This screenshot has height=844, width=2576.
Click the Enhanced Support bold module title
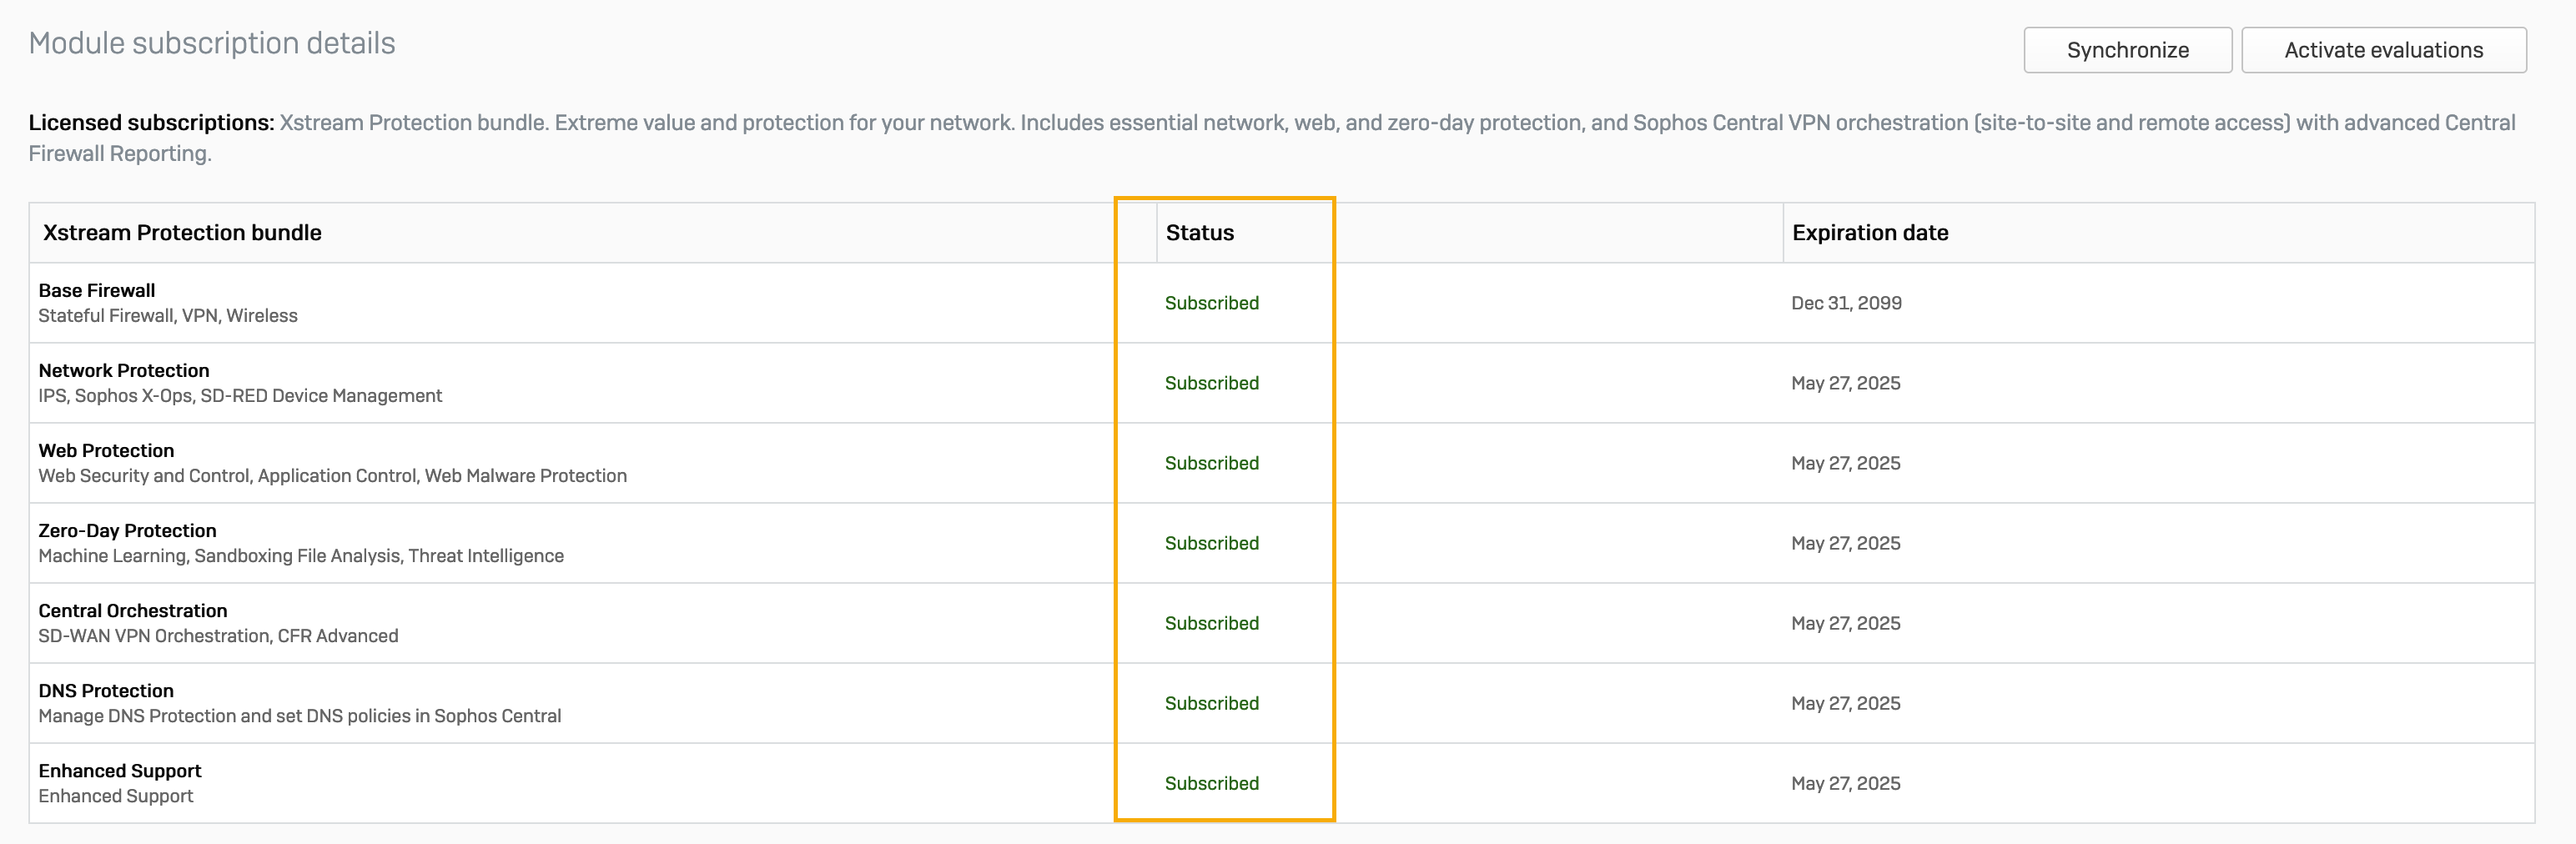[x=120, y=770]
